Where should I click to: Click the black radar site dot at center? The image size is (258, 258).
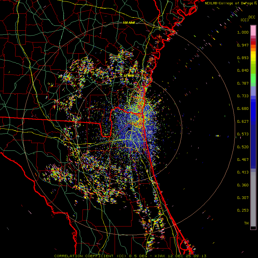(129, 128)
